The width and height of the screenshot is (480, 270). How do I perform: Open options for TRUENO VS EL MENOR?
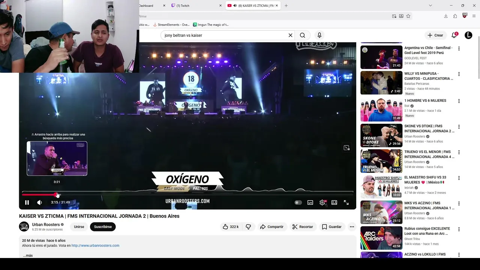coord(459,153)
